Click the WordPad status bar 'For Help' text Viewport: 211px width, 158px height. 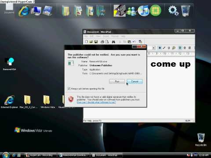pos(92,121)
